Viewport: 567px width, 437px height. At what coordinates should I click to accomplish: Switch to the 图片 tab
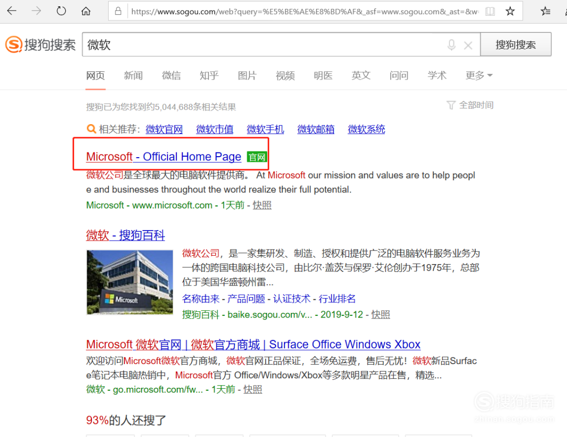[247, 75]
